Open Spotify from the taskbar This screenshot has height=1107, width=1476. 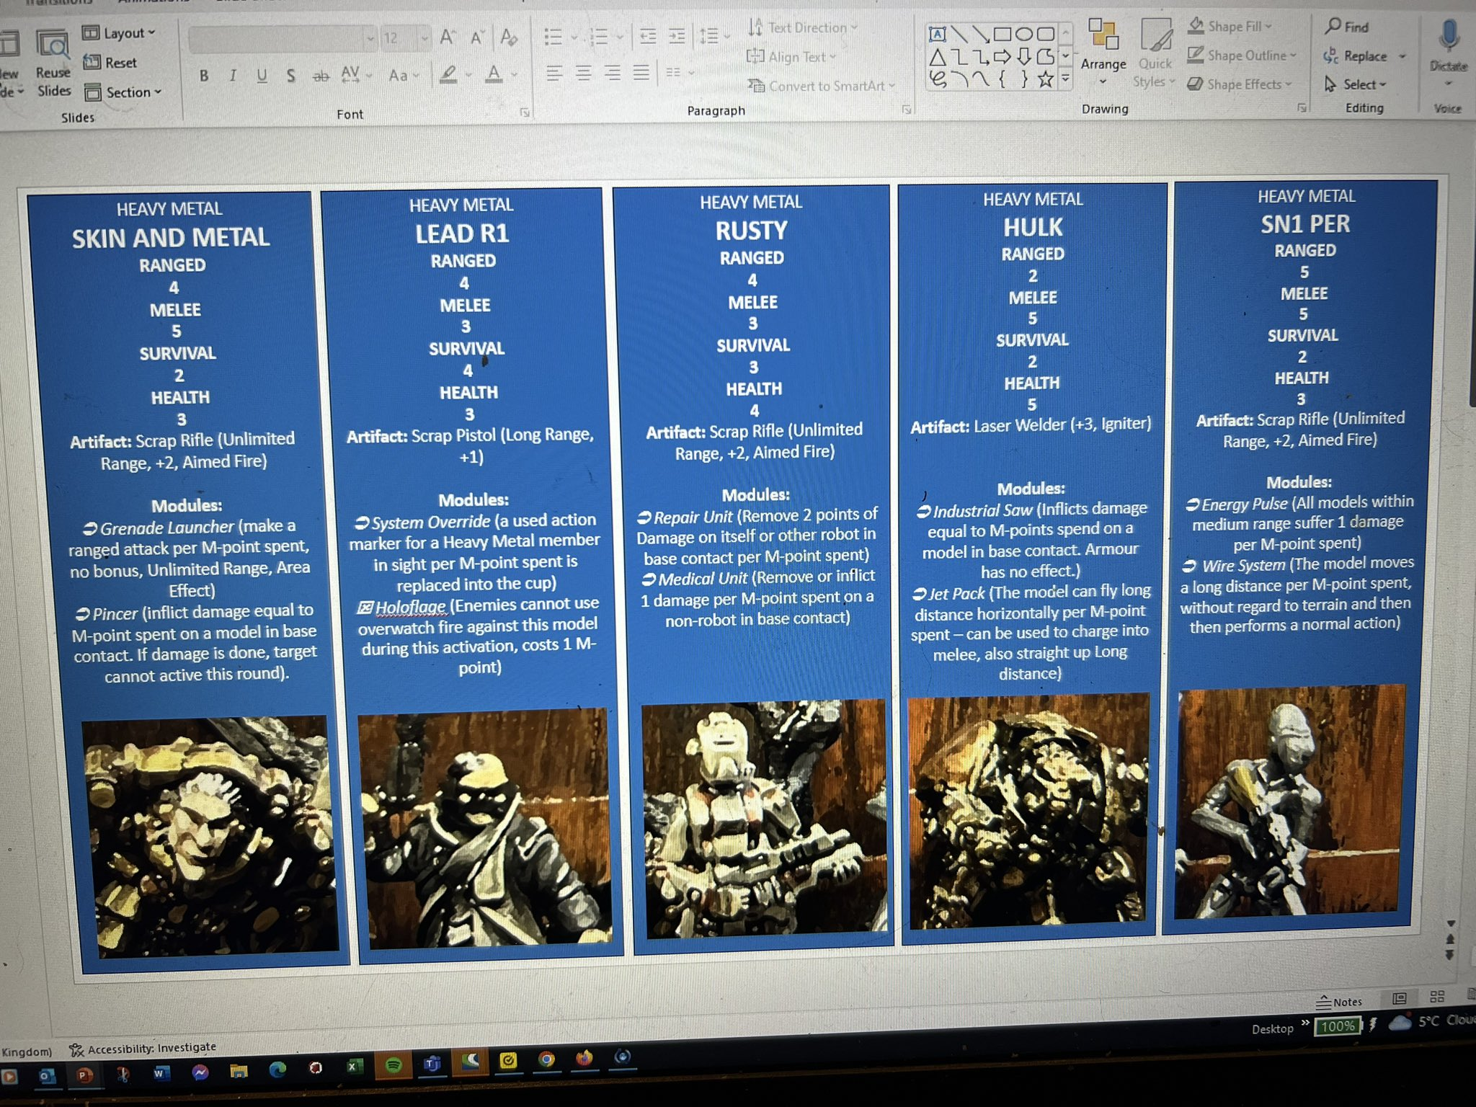[393, 1065]
